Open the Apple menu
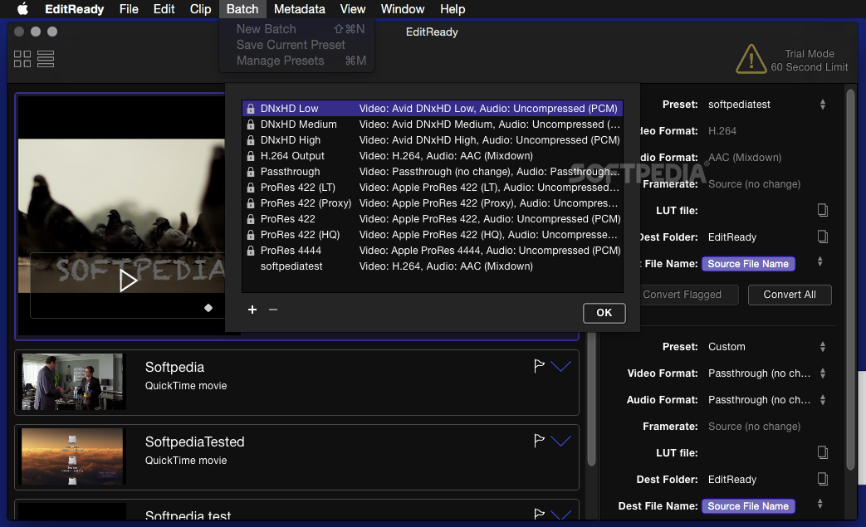866x527 pixels. tap(22, 9)
